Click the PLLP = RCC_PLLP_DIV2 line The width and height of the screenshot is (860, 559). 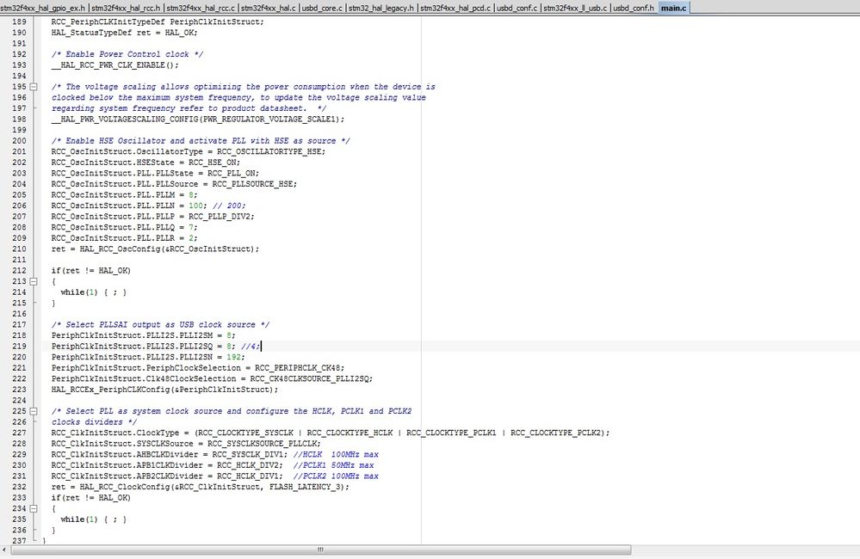pos(153,217)
